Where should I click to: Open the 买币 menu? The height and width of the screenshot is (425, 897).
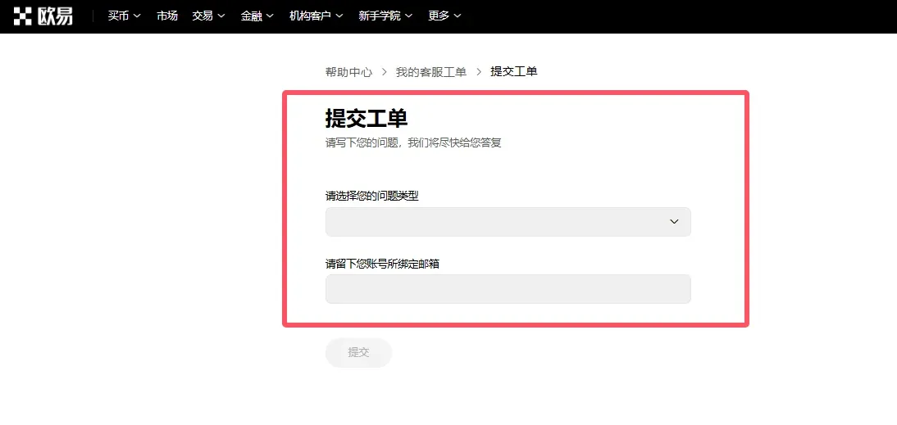[x=124, y=16]
